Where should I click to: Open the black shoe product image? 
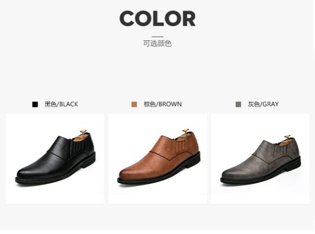pos(55,159)
